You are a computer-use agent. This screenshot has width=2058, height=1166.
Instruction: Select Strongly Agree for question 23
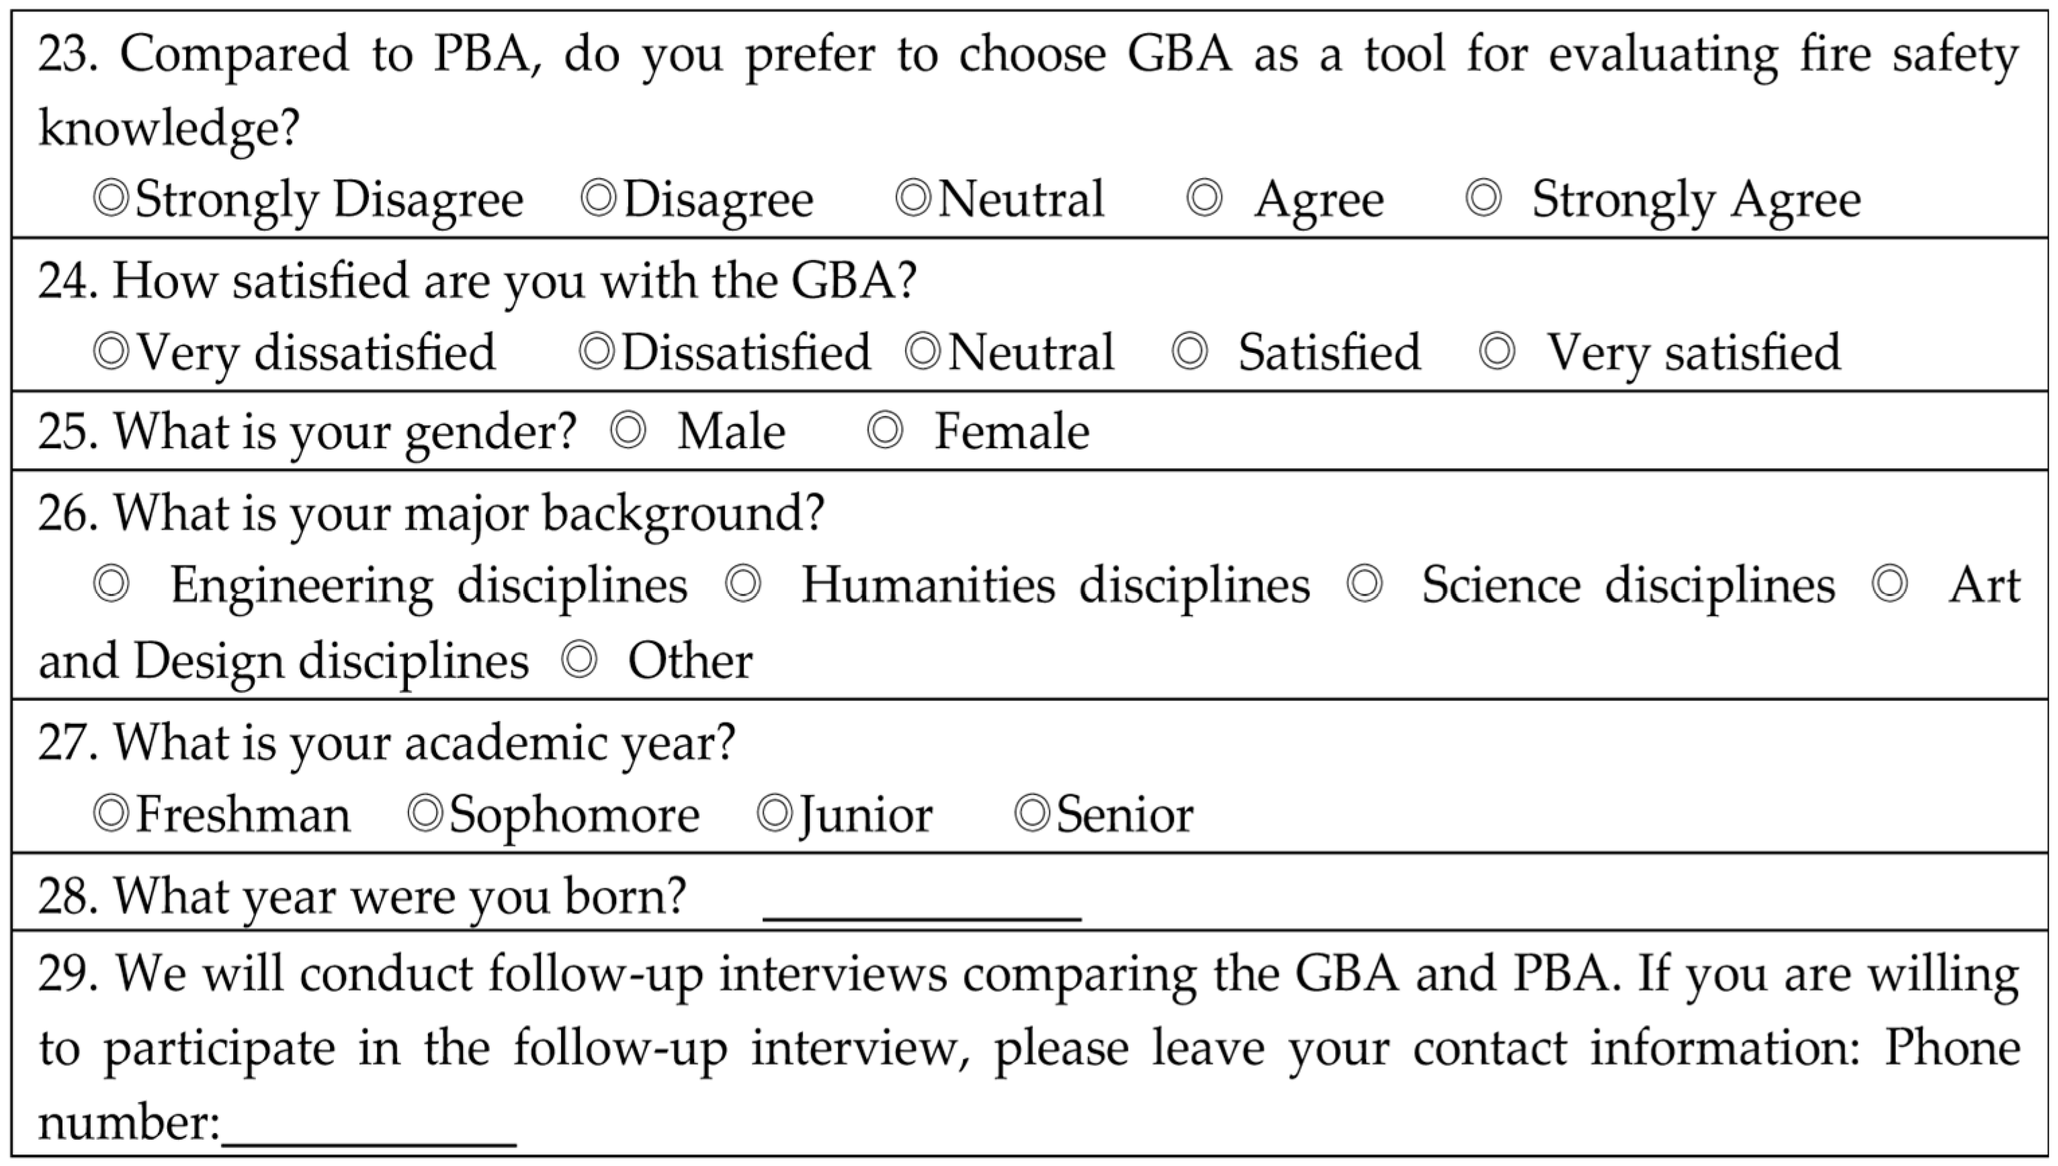[1484, 199]
